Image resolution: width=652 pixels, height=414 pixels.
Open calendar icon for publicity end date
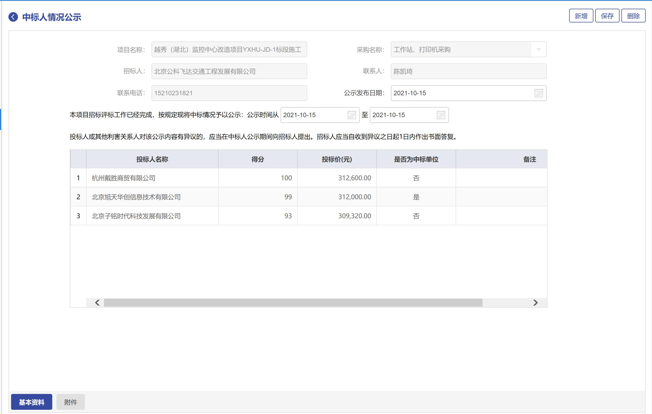point(441,115)
